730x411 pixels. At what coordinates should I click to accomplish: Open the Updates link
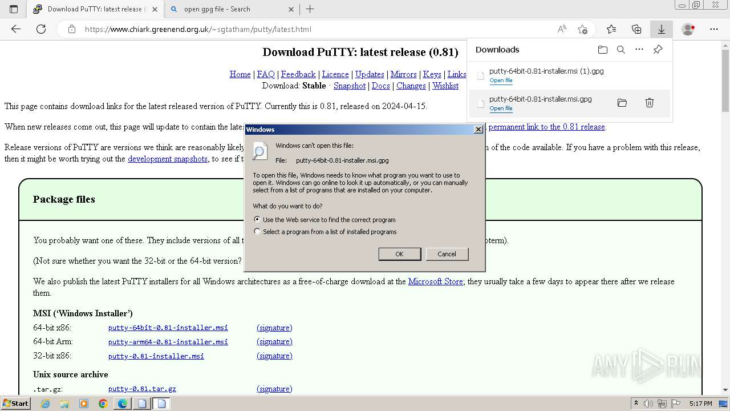[370, 74]
